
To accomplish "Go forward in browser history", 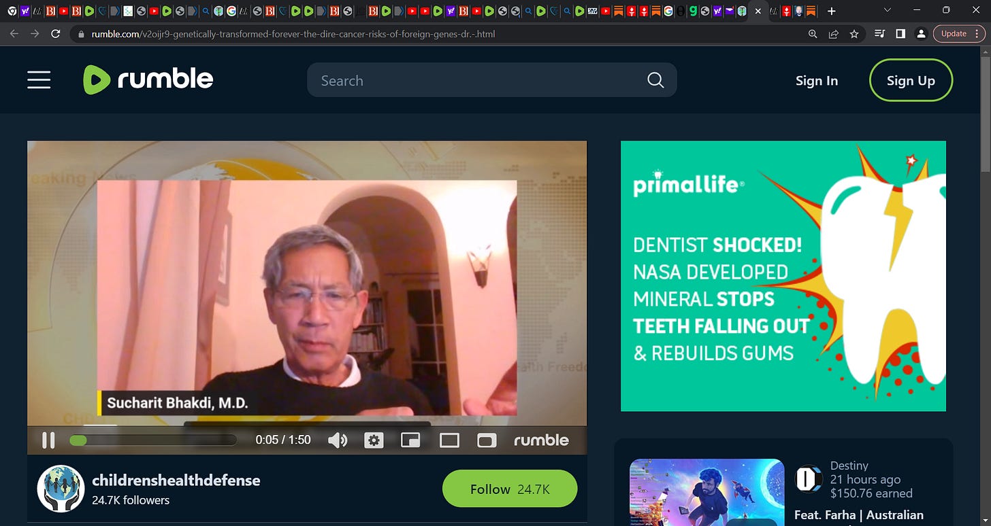I will click(x=35, y=33).
